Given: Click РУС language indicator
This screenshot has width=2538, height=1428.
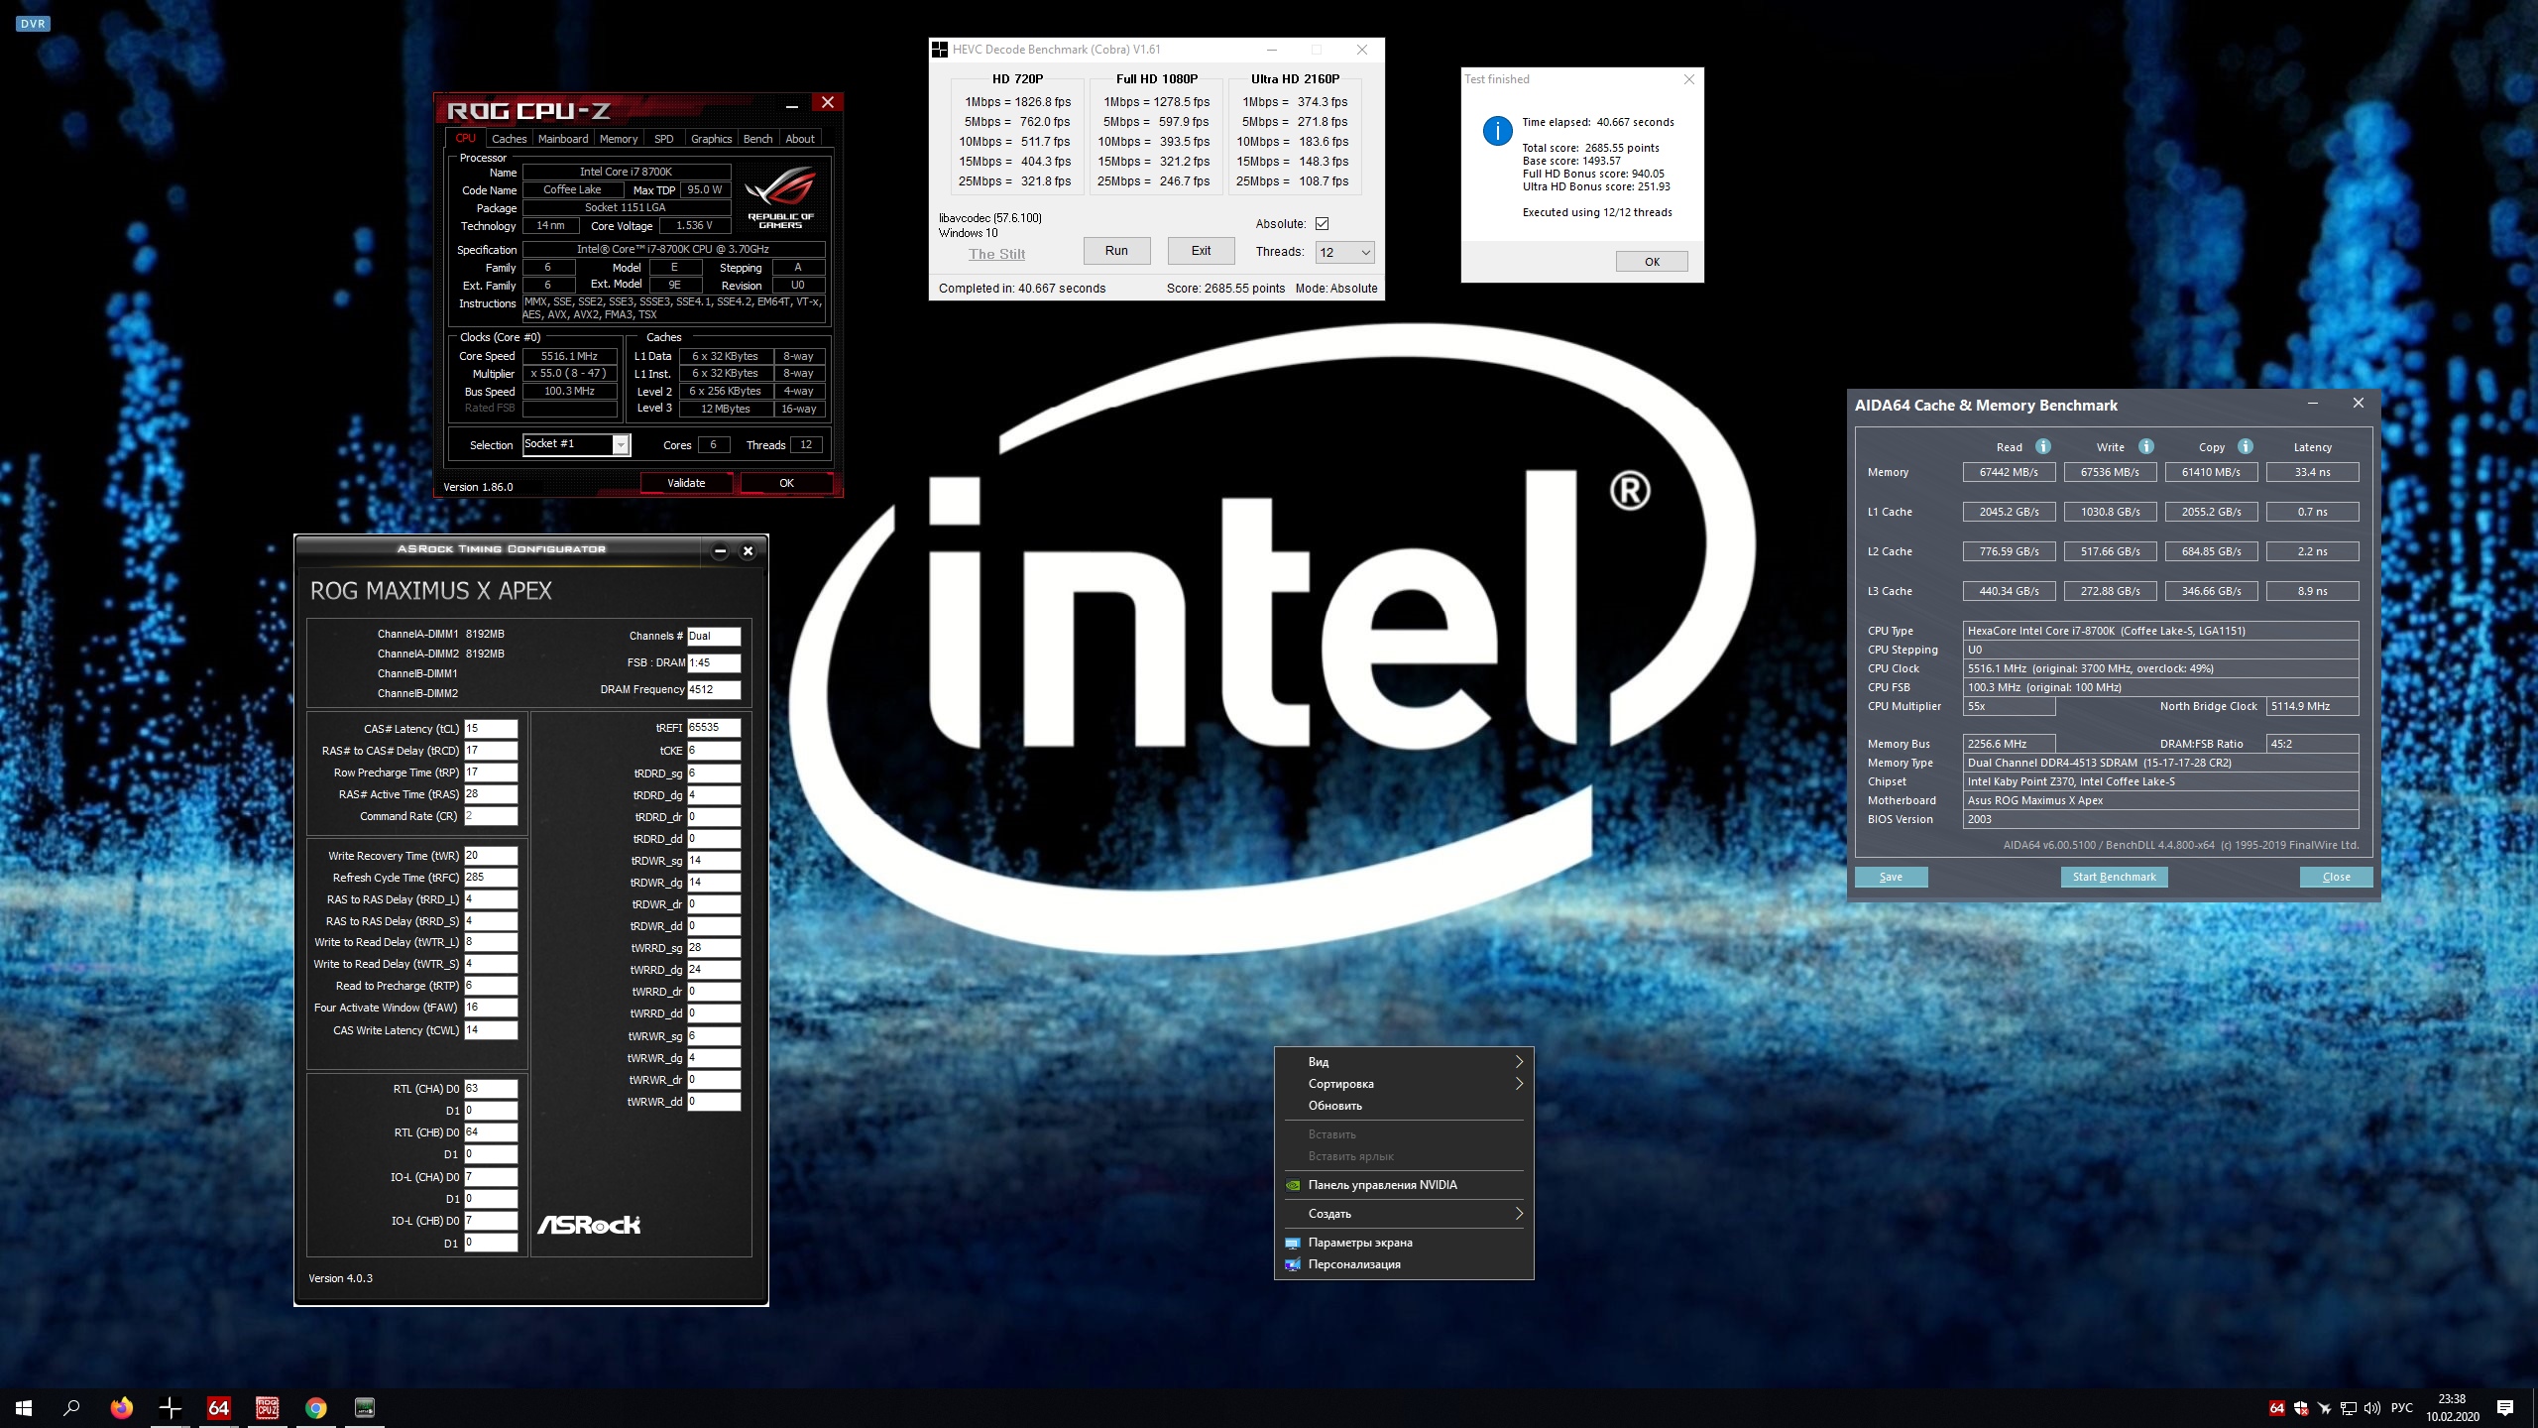Looking at the screenshot, I should pos(2401,1408).
